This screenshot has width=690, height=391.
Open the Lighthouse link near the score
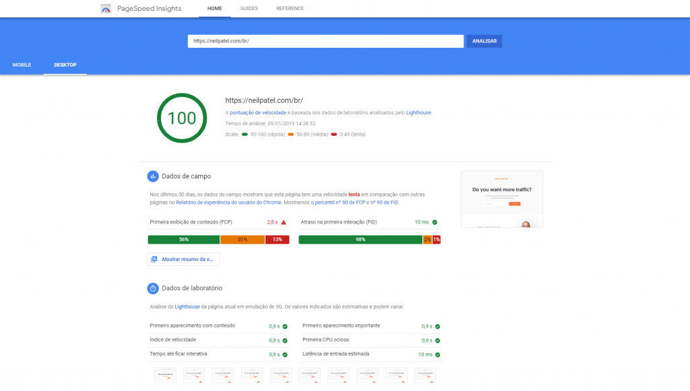pos(418,113)
